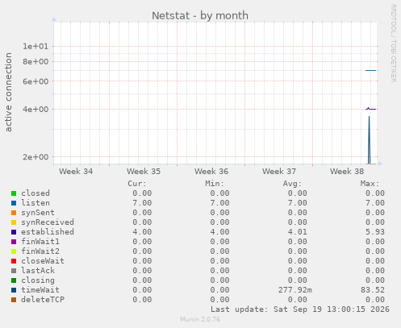Click the green closed legend swatch
Viewport: 401px width, 328px height.
tap(14, 193)
